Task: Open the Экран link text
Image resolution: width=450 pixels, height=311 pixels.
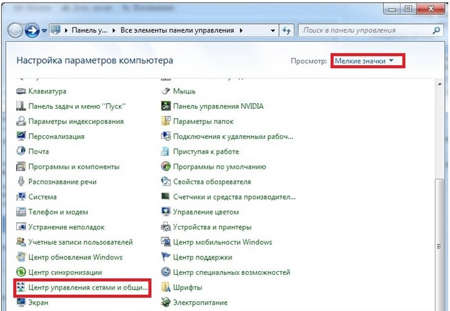Action: point(38,303)
